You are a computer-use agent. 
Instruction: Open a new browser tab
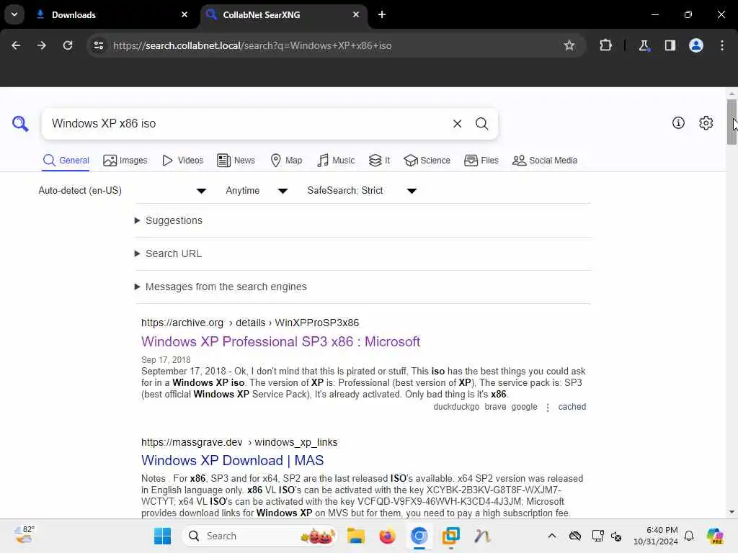pyautogui.click(x=382, y=14)
